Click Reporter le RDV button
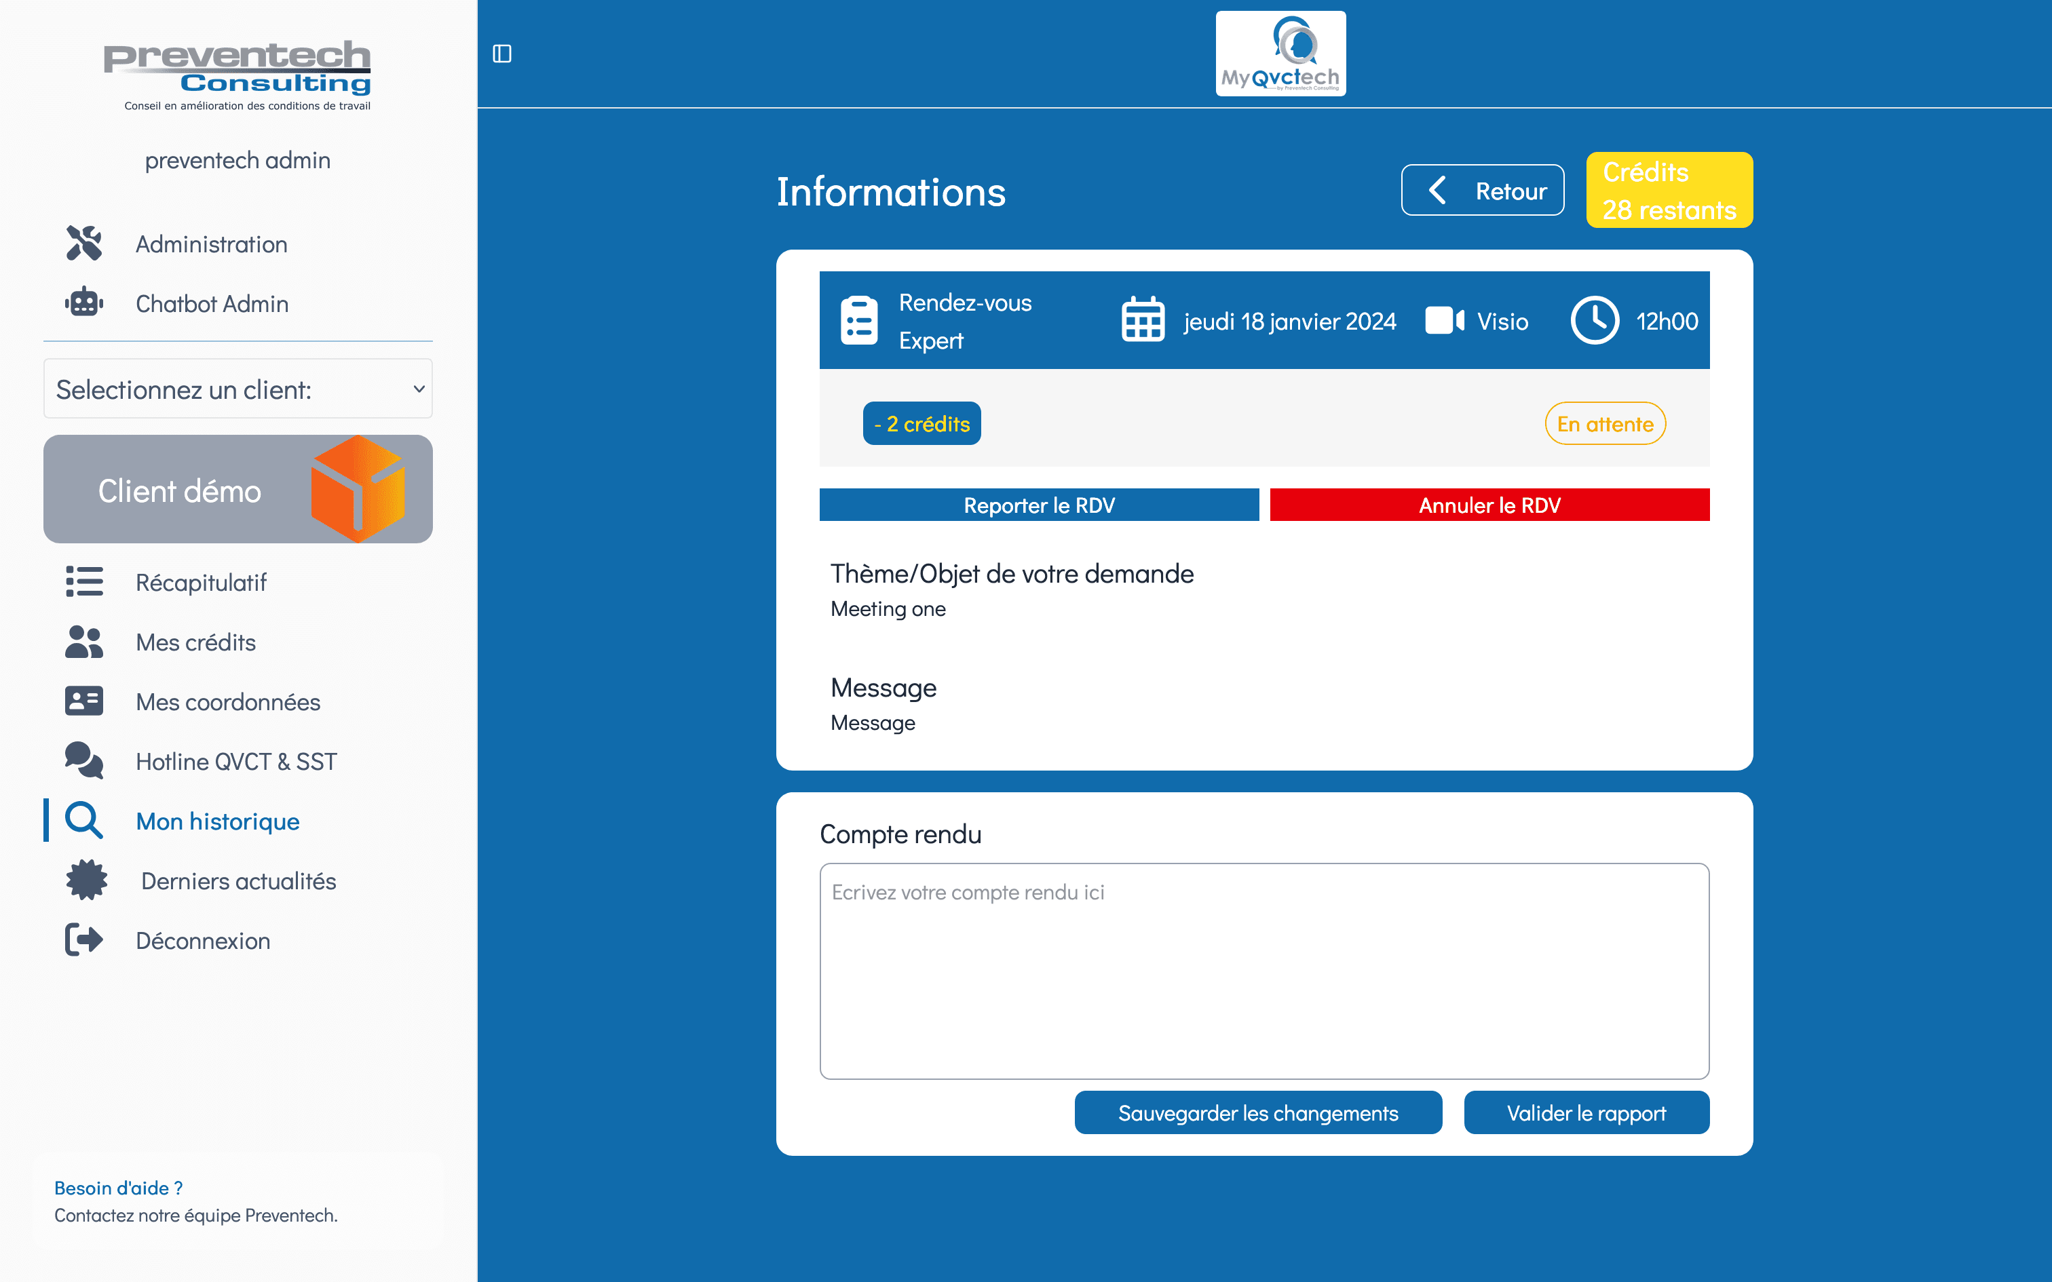2052x1282 pixels. coord(1039,505)
